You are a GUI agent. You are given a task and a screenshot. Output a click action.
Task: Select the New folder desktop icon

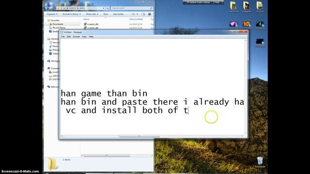pyautogui.click(x=233, y=7)
